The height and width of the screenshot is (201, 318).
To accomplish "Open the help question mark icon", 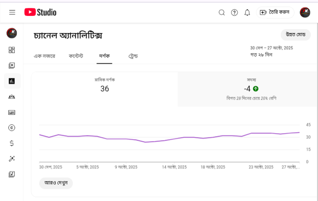I will tap(235, 12).
